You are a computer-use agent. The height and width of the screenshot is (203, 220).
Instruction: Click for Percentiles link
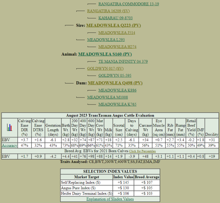point(142,151)
